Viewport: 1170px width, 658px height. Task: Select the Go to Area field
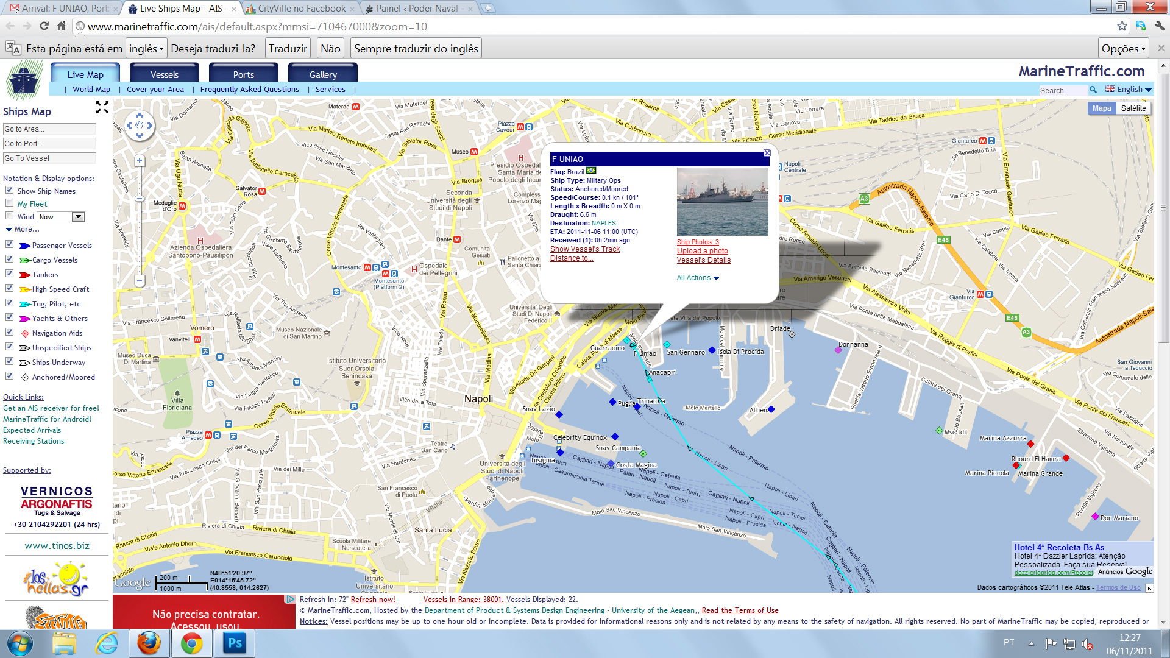coord(49,129)
